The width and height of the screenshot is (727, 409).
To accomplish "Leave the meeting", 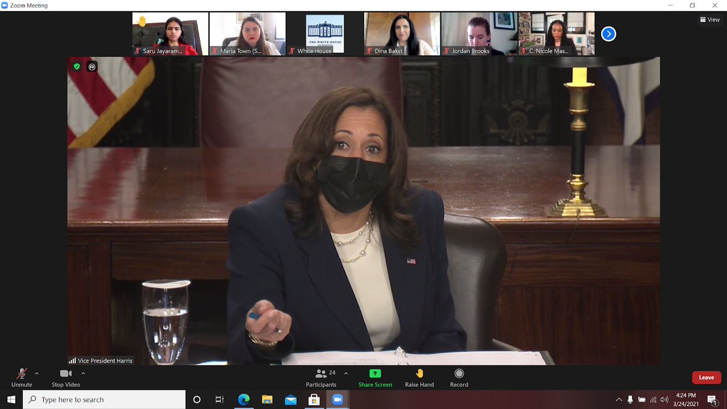I will 706,377.
